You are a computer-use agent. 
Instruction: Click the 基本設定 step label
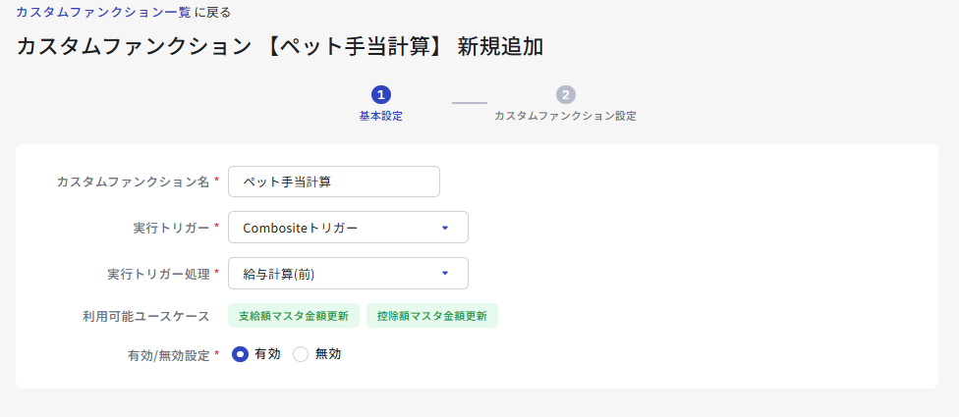click(x=381, y=116)
